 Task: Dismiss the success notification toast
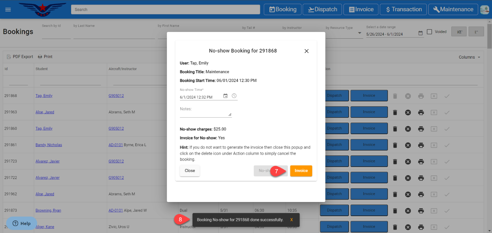292,220
